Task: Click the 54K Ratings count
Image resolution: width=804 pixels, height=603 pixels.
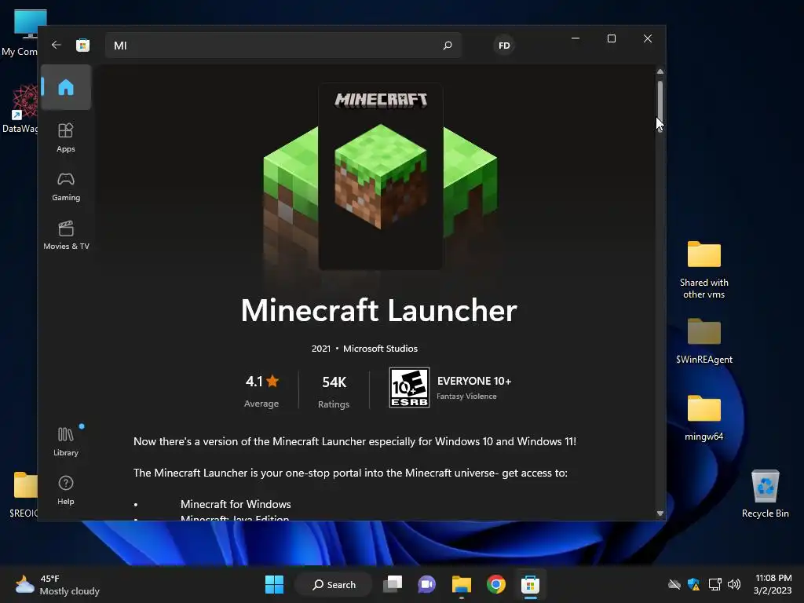Action: coord(334,391)
